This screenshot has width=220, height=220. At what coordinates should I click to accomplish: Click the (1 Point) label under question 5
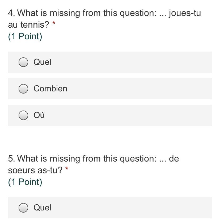point(25,182)
